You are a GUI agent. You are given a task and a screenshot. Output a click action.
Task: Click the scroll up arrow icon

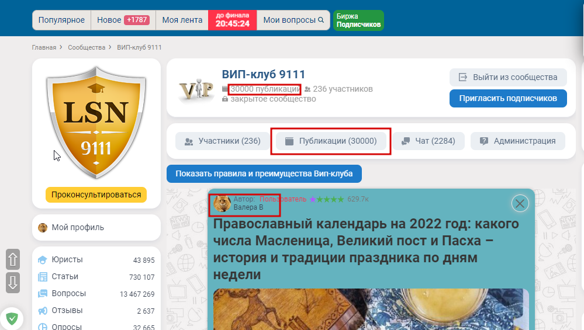13,259
